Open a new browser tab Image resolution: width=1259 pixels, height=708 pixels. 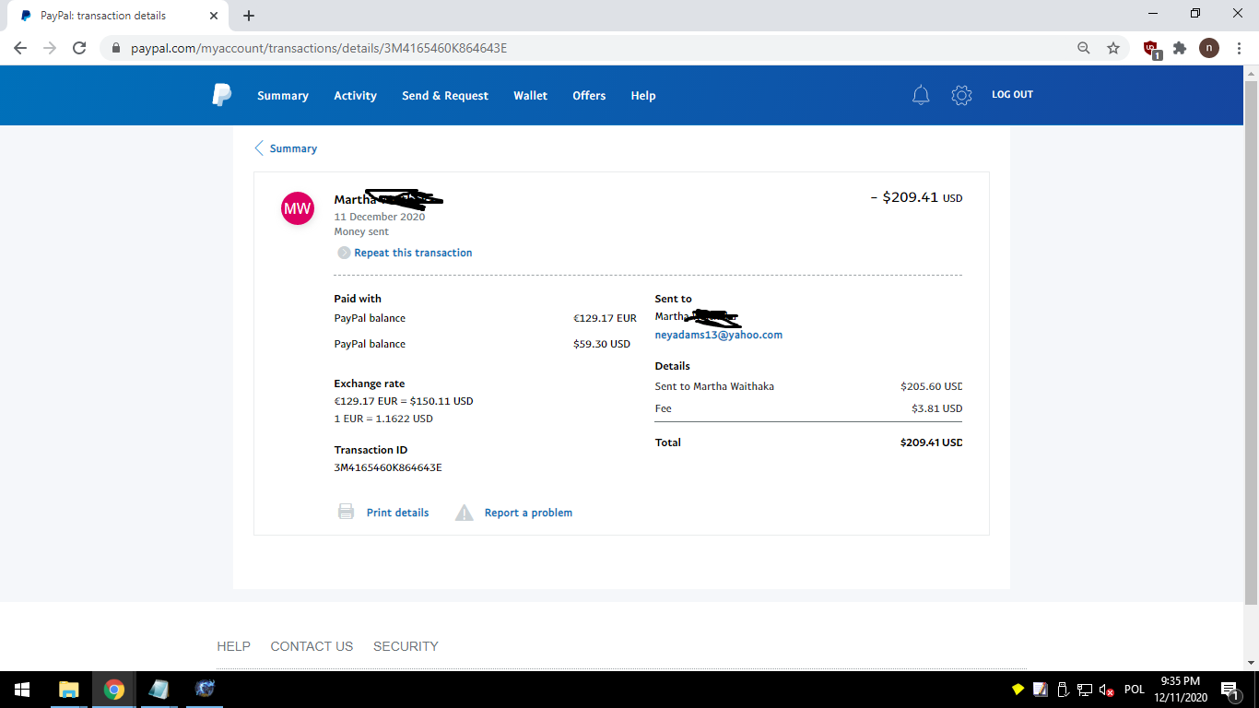point(249,16)
